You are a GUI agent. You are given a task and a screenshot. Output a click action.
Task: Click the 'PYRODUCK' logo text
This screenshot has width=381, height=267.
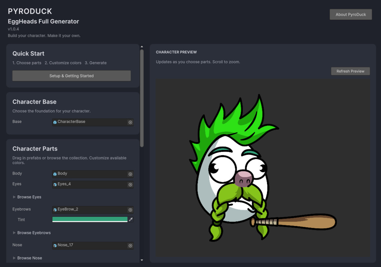tap(30, 11)
